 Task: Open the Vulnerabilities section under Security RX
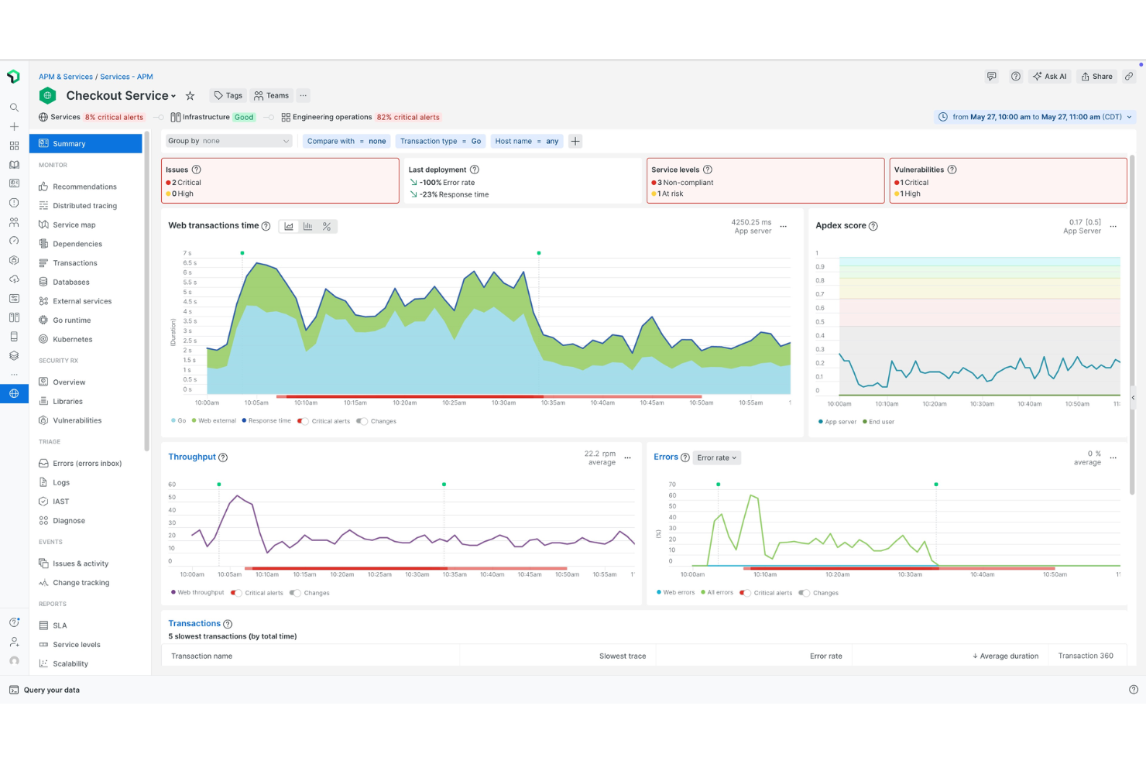click(77, 420)
